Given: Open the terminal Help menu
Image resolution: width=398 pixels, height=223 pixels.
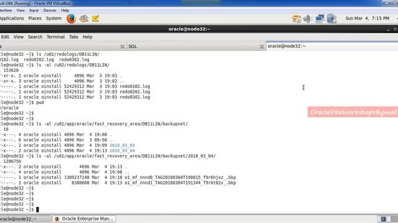Looking at the screenshot, I should pos(87,37).
